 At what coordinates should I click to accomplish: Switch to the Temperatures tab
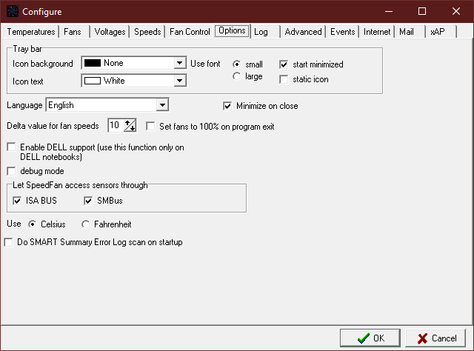pos(31,32)
